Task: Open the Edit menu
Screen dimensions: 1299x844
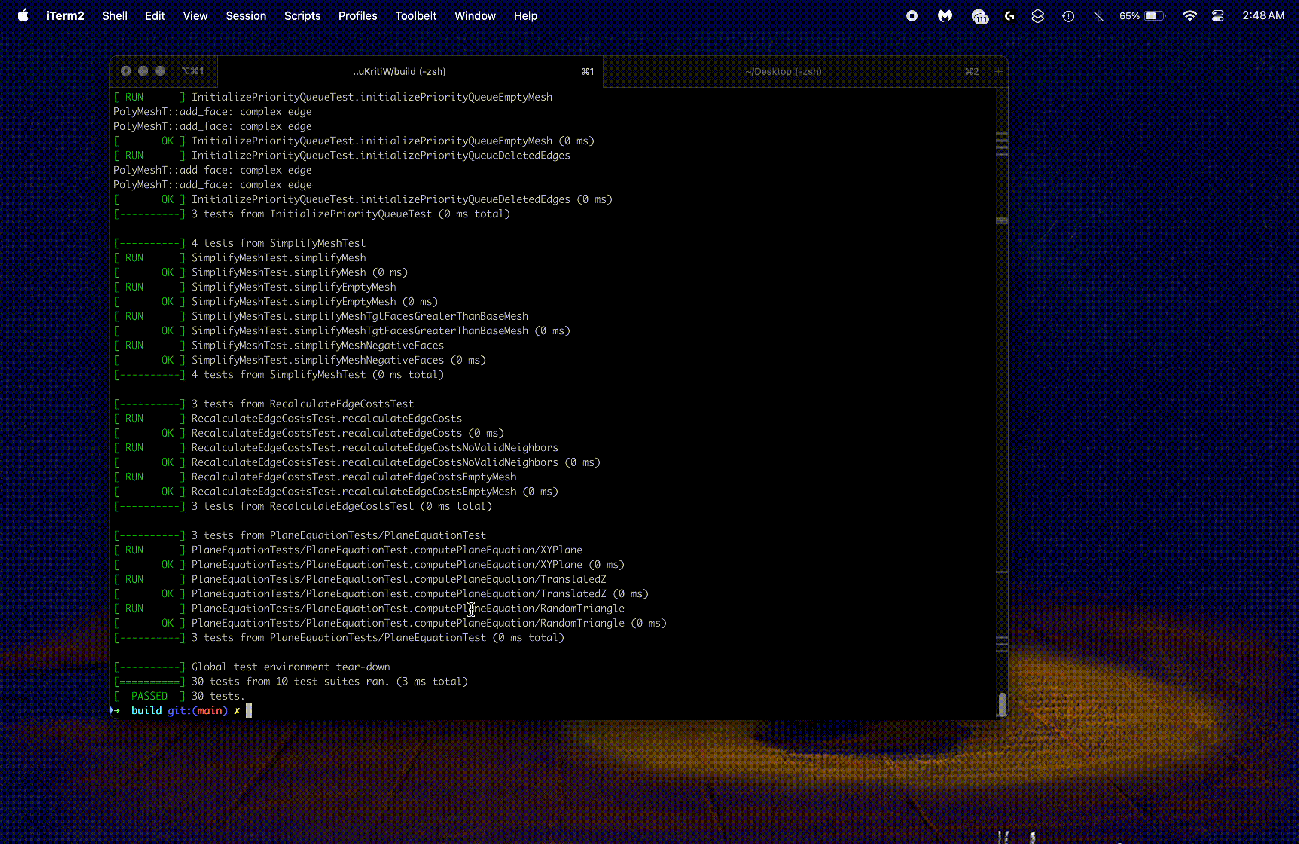Action: click(x=154, y=15)
